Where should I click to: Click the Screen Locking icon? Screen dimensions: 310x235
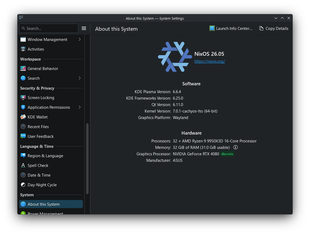[x=23, y=98]
